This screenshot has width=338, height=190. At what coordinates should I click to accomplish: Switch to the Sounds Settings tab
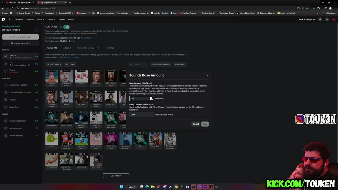(x=110, y=48)
